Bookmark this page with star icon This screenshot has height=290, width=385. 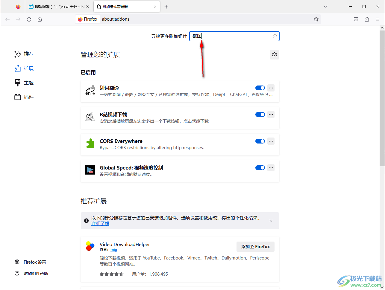316,19
